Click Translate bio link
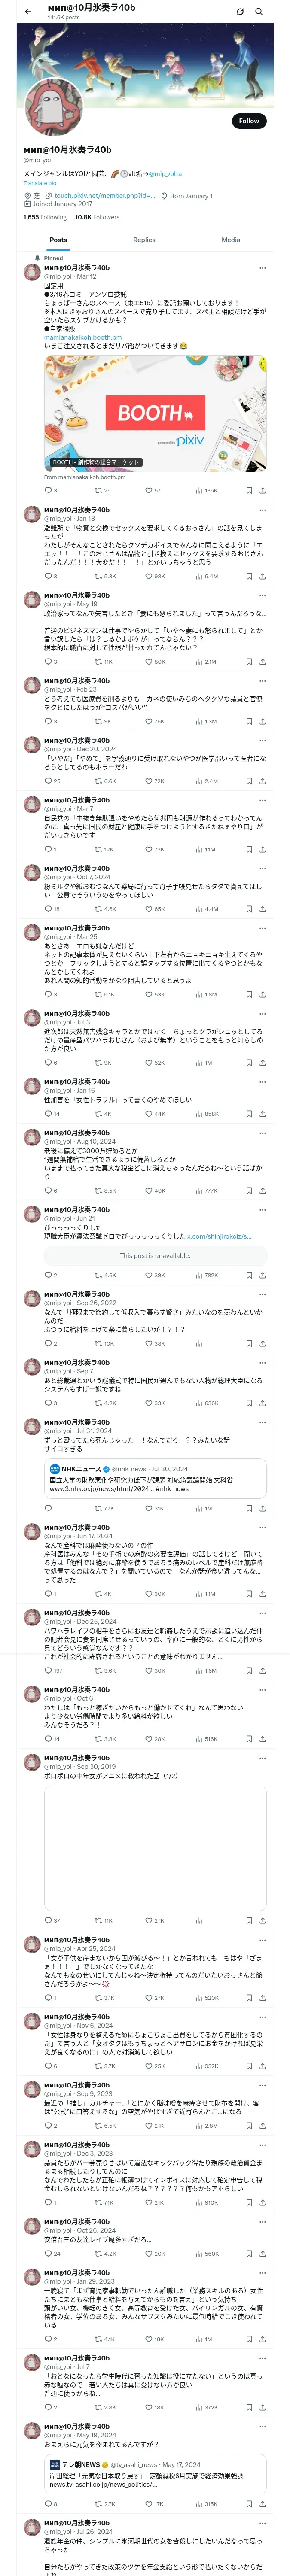 (40, 183)
